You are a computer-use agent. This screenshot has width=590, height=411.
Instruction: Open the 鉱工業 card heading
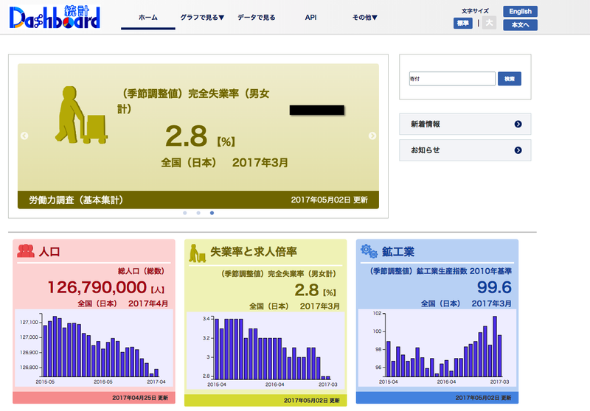pos(398,251)
